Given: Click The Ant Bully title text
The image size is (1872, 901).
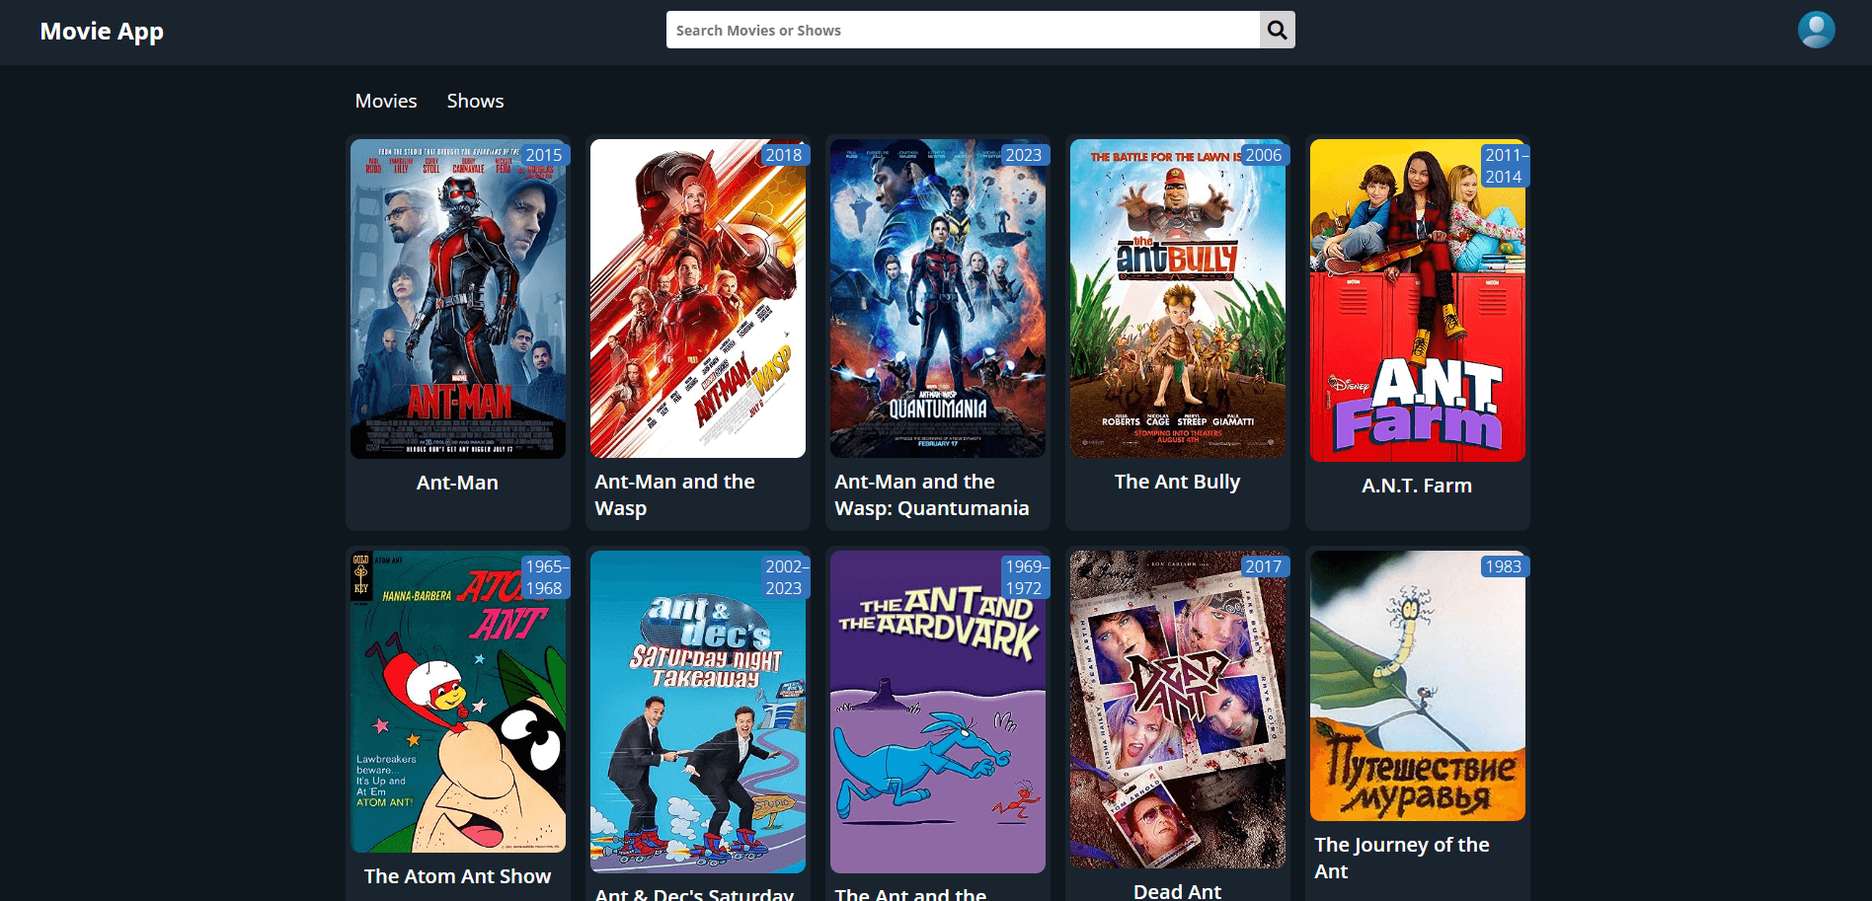Looking at the screenshot, I should [x=1177, y=482].
